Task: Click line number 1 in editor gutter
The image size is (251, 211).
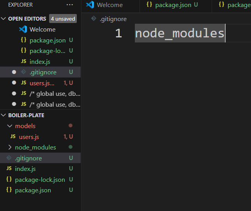Action: coord(118,33)
